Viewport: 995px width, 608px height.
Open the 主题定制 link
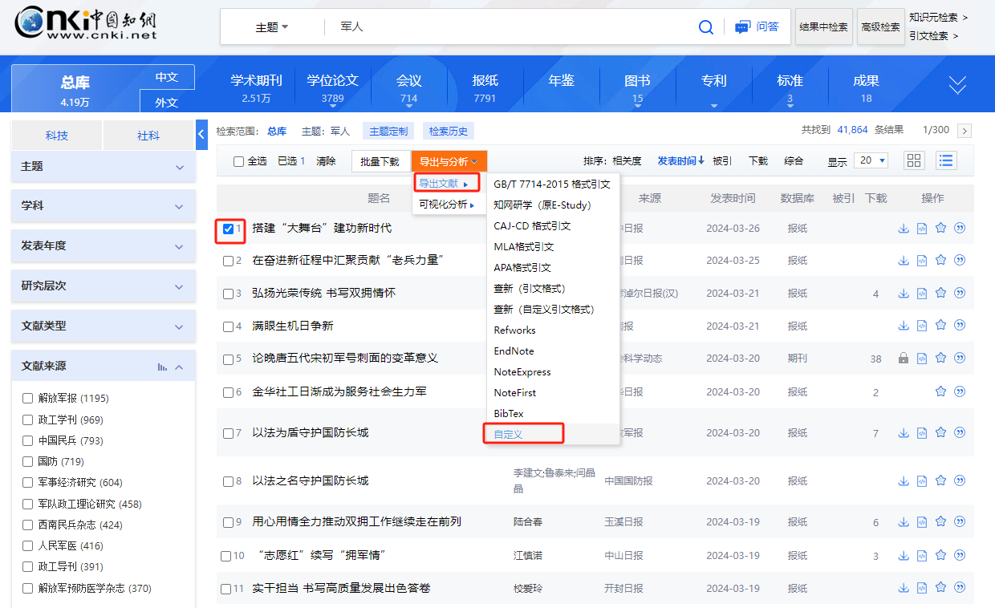[x=388, y=131]
